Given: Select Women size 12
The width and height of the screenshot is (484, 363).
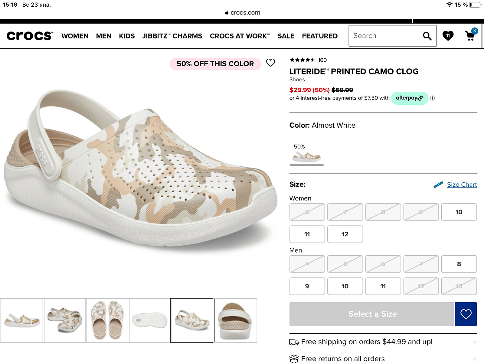Looking at the screenshot, I should click(x=345, y=234).
